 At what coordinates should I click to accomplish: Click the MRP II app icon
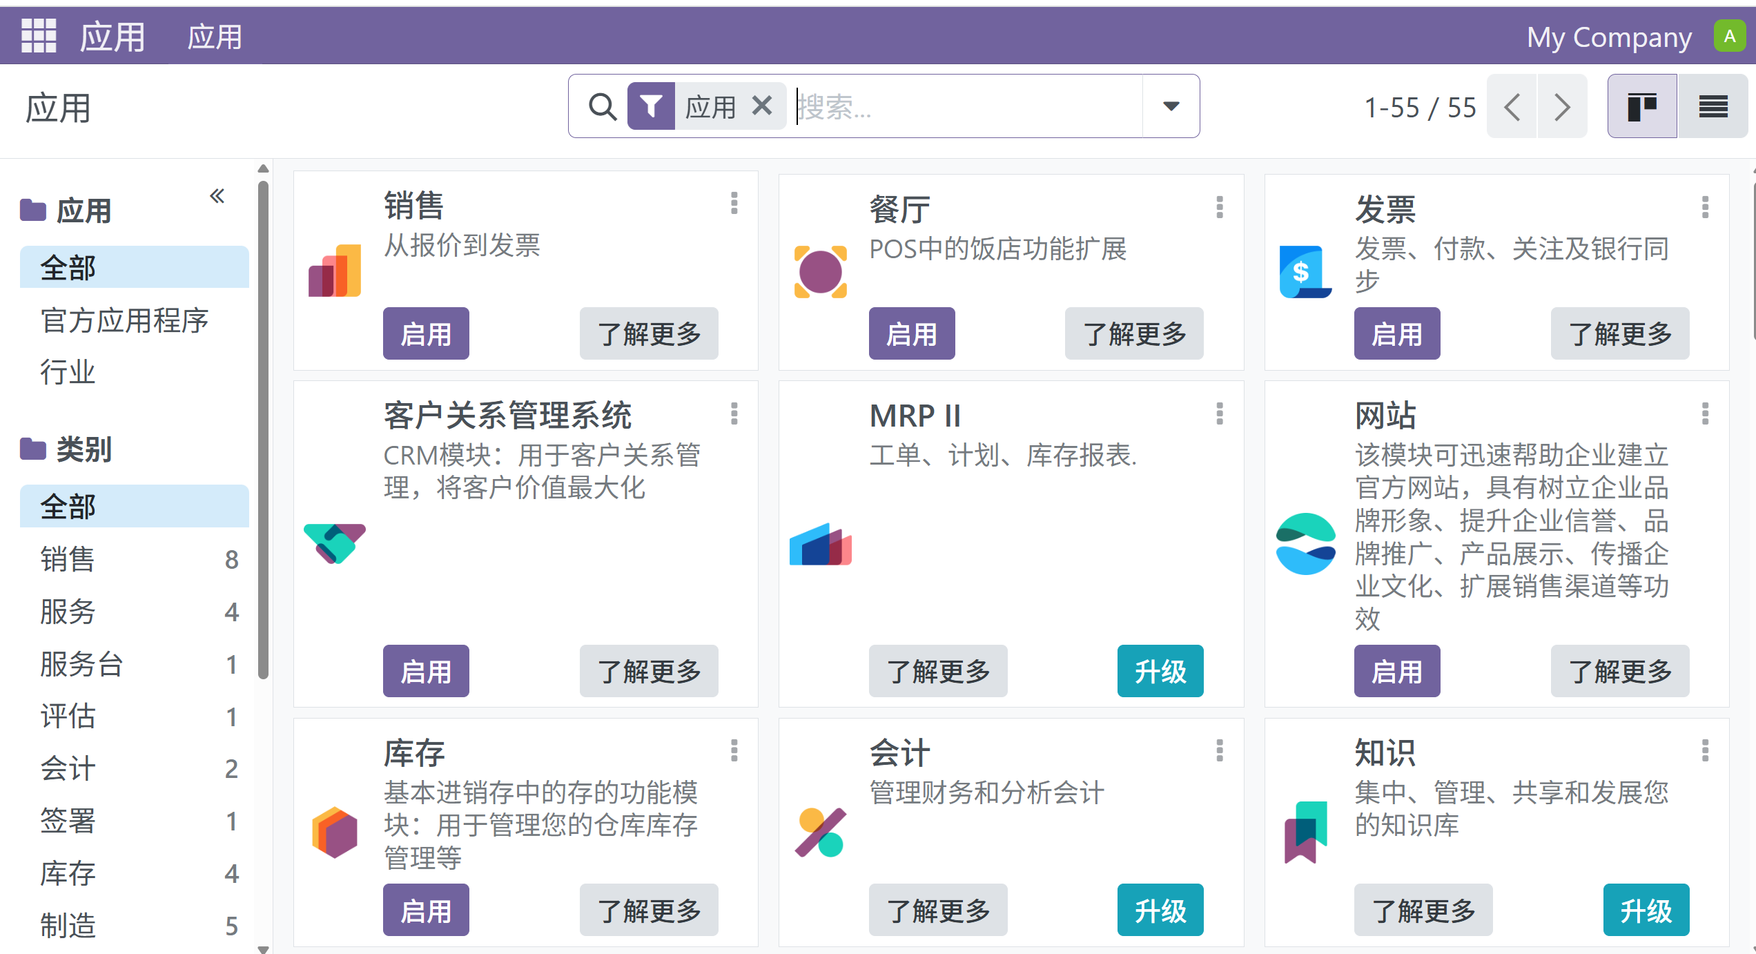click(x=821, y=547)
